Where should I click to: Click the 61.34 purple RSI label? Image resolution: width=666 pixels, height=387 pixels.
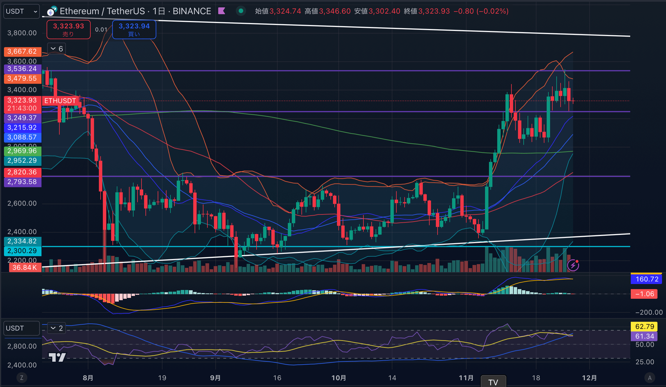644,336
